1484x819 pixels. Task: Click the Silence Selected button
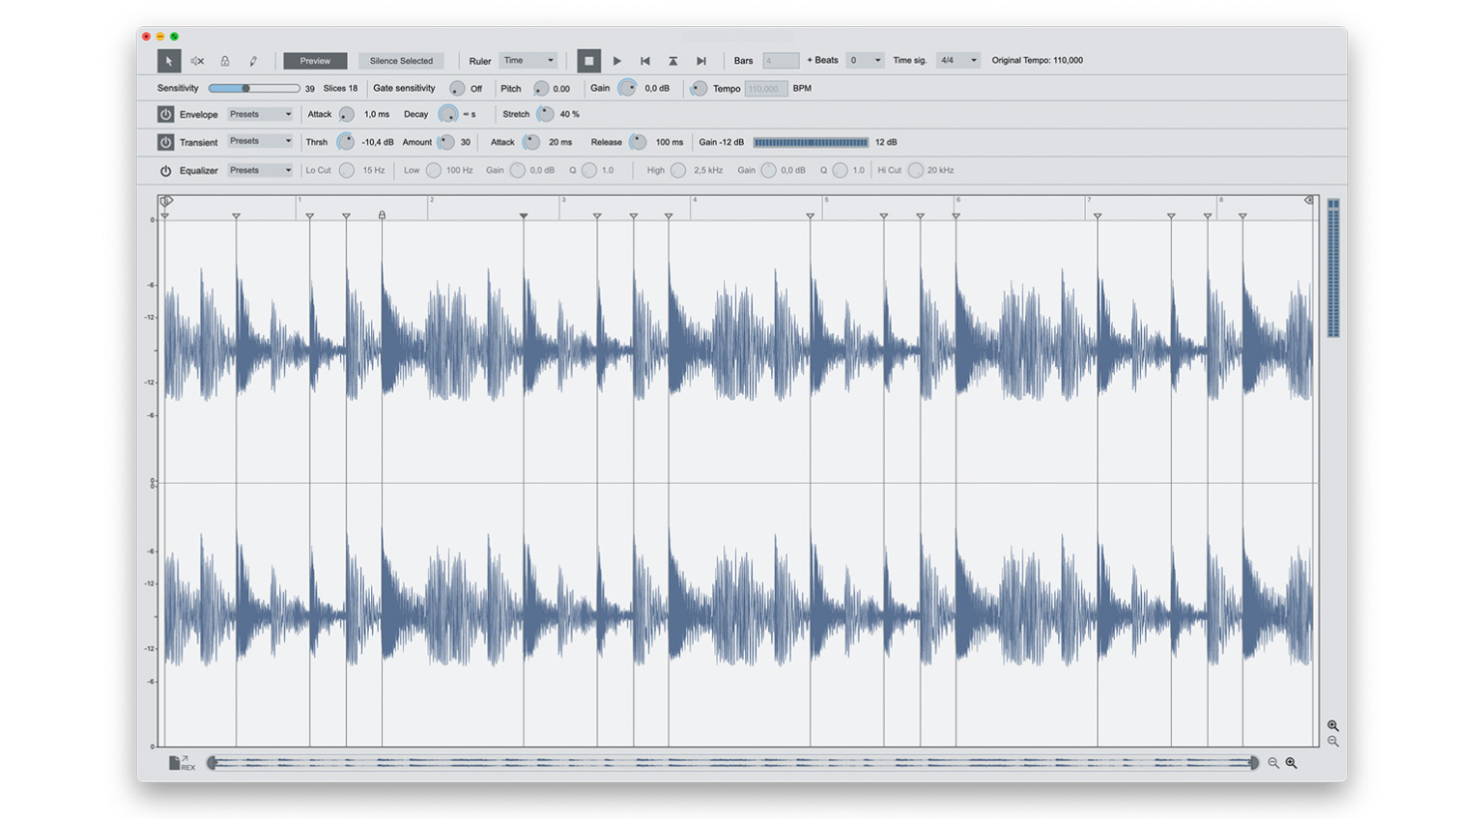(401, 60)
